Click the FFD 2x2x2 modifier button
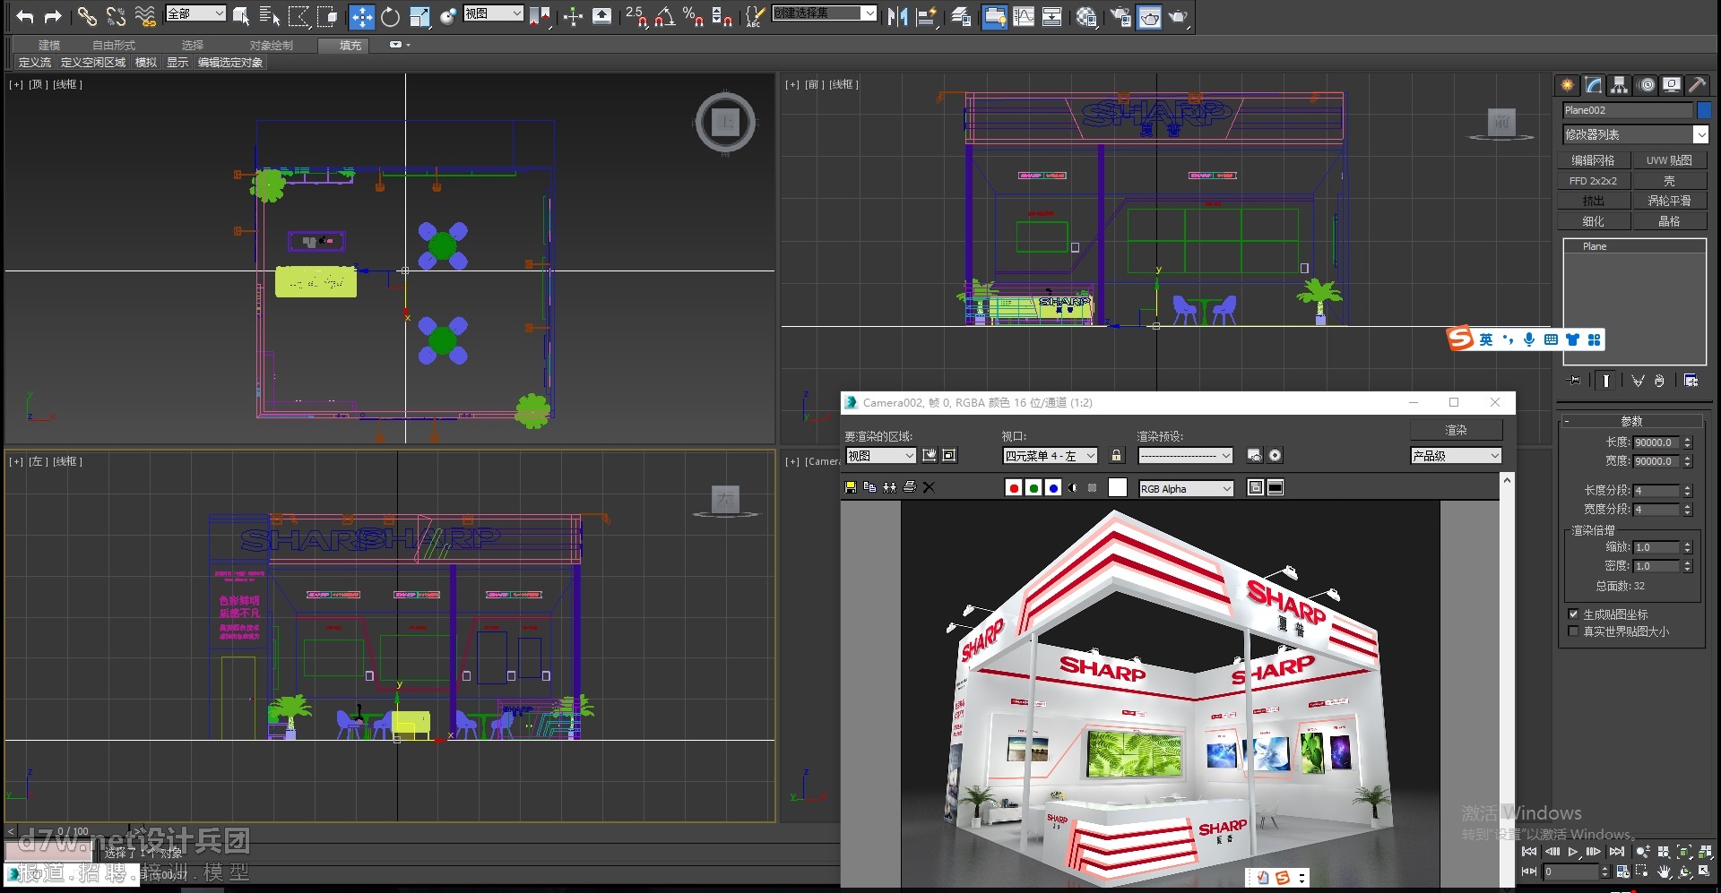1721x893 pixels. click(1593, 181)
